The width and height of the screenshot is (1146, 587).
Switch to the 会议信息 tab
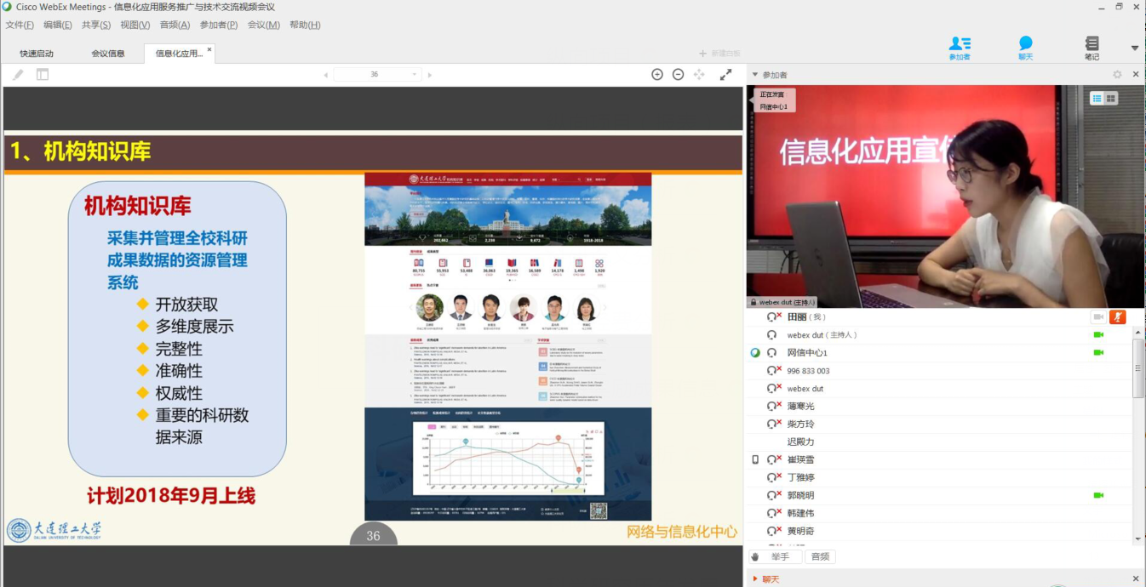tap(108, 54)
